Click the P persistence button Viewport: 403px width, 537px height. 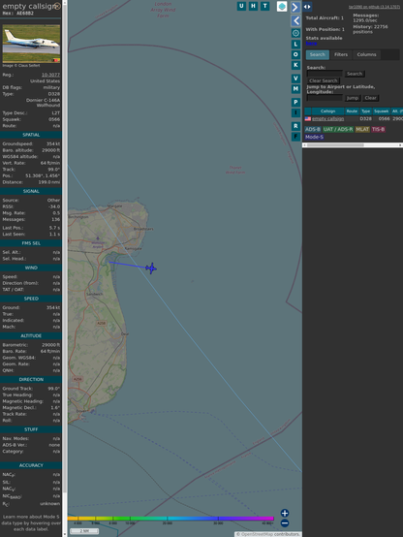295,103
